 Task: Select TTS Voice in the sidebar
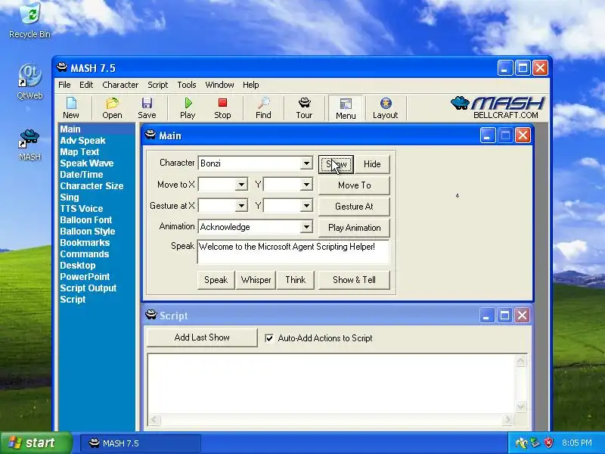coord(82,209)
